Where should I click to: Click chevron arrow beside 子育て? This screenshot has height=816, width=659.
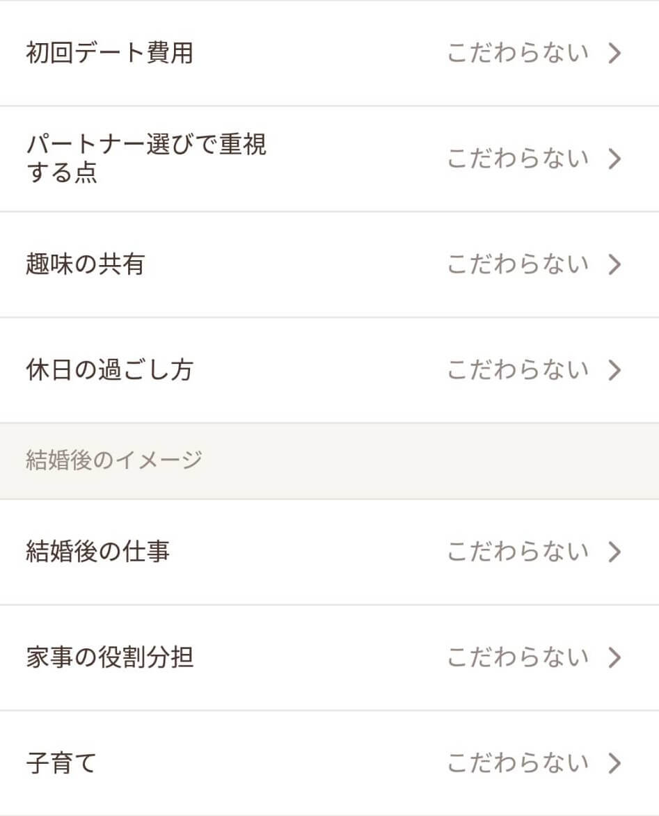(614, 763)
